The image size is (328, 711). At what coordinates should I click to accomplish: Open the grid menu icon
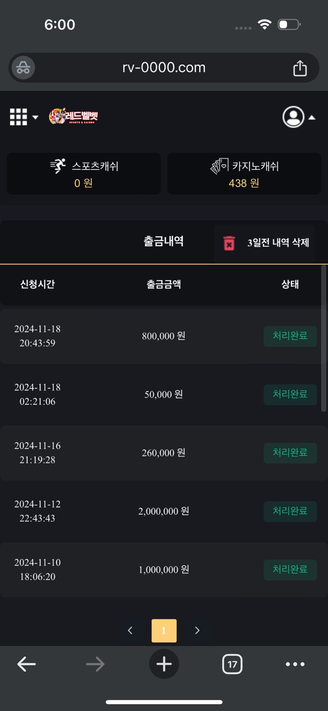pos(18,117)
